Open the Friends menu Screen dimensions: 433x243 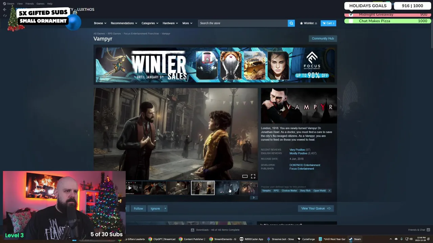[29, 4]
